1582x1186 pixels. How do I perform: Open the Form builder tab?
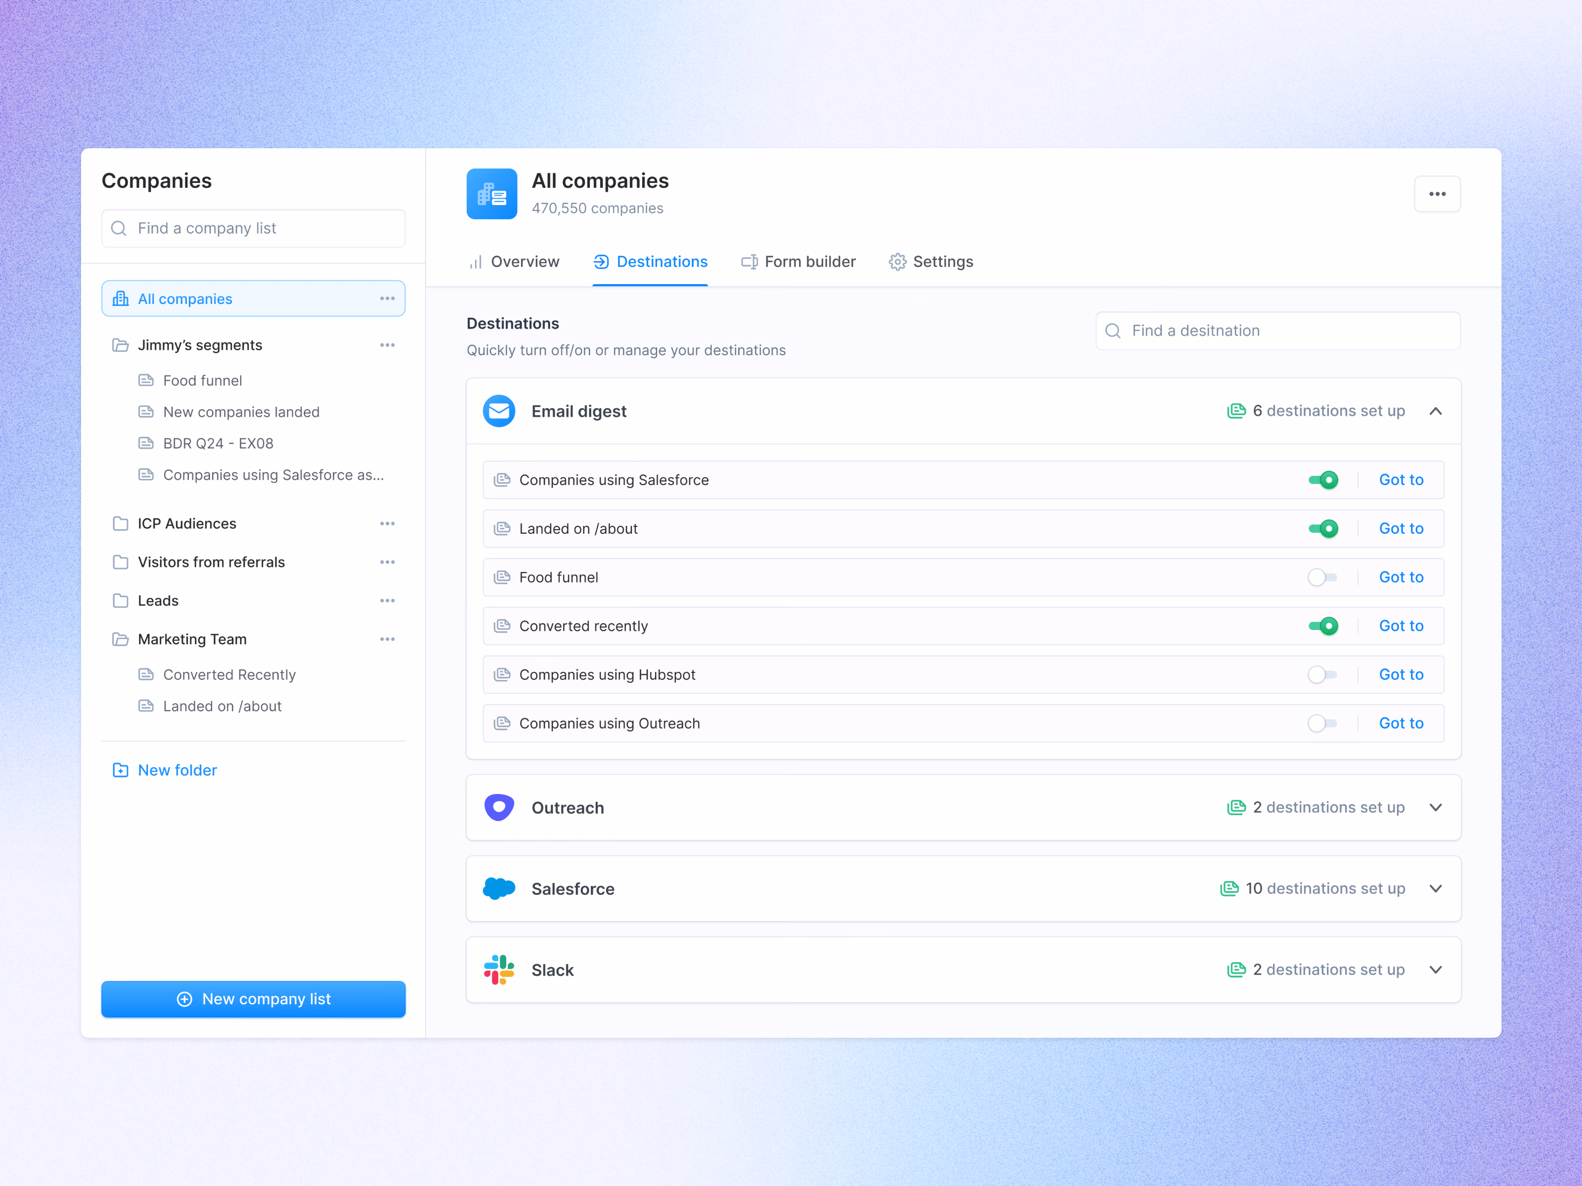798,261
